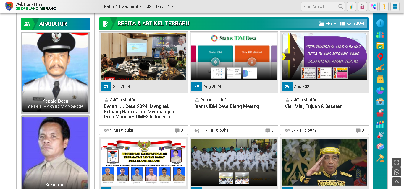Screen dimensions: 404x189
Task: Click the comment count on Bedah UU Desa card
Action: click(179, 130)
